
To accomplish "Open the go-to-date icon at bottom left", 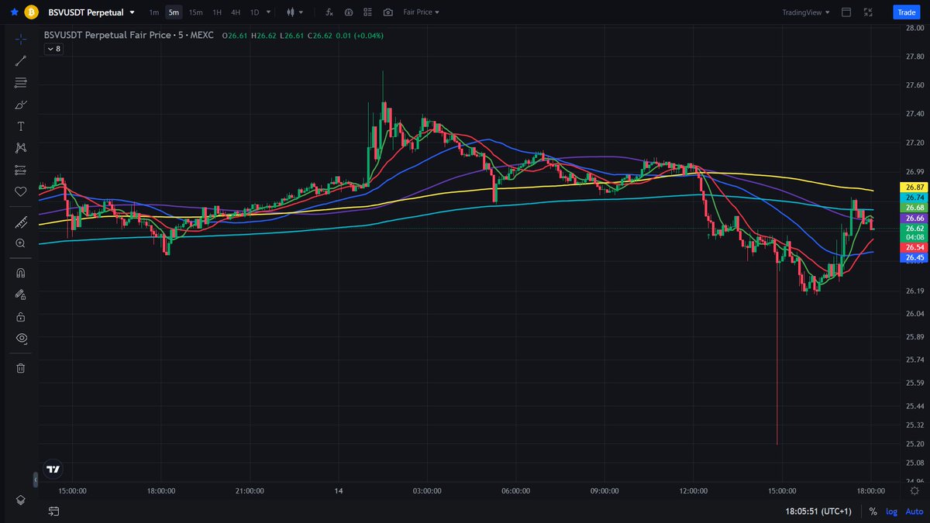I will click(53, 511).
